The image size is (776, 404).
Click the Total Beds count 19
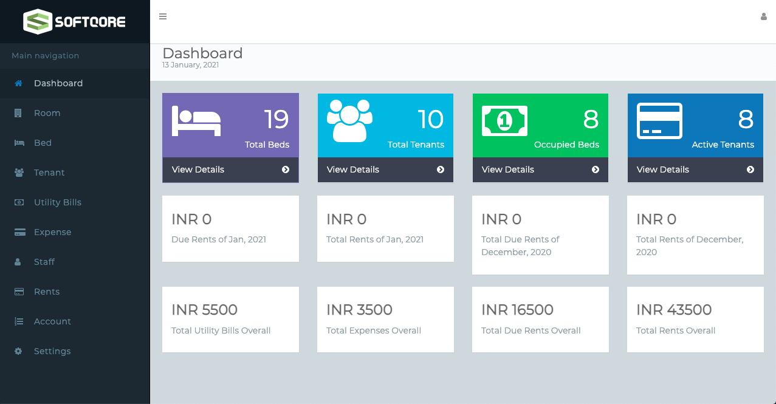[276, 120]
